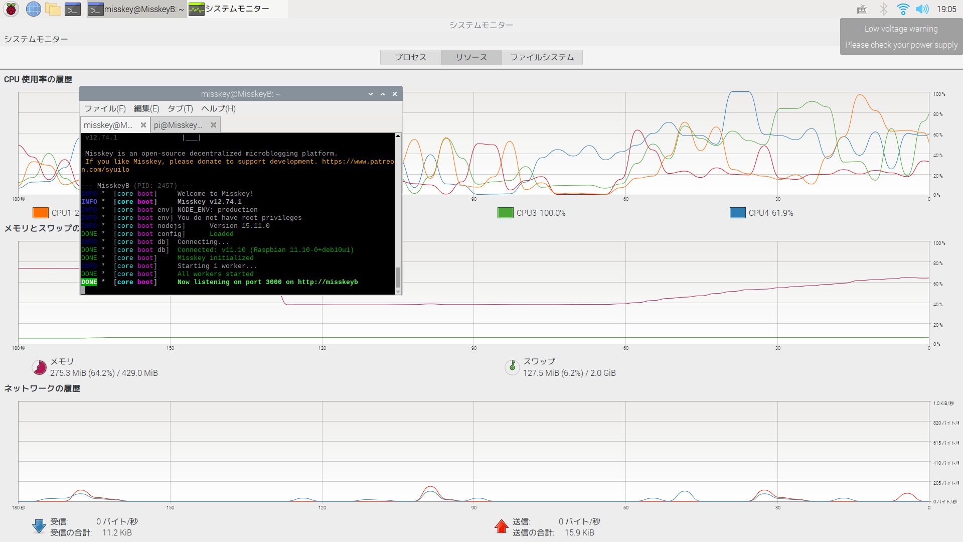The width and height of the screenshot is (963, 542).
Task: Click the keyboard tray icon
Action: tap(862, 9)
